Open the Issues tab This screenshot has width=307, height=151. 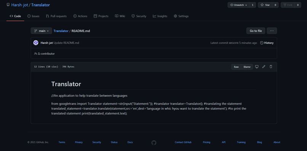[33, 16]
